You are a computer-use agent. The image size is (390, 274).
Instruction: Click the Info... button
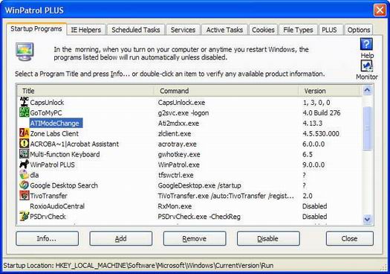point(47,238)
